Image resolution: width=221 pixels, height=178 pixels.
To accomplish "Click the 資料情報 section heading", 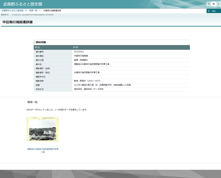I will (41, 42).
